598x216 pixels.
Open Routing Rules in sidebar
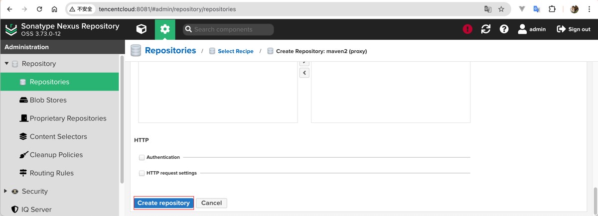coord(51,173)
